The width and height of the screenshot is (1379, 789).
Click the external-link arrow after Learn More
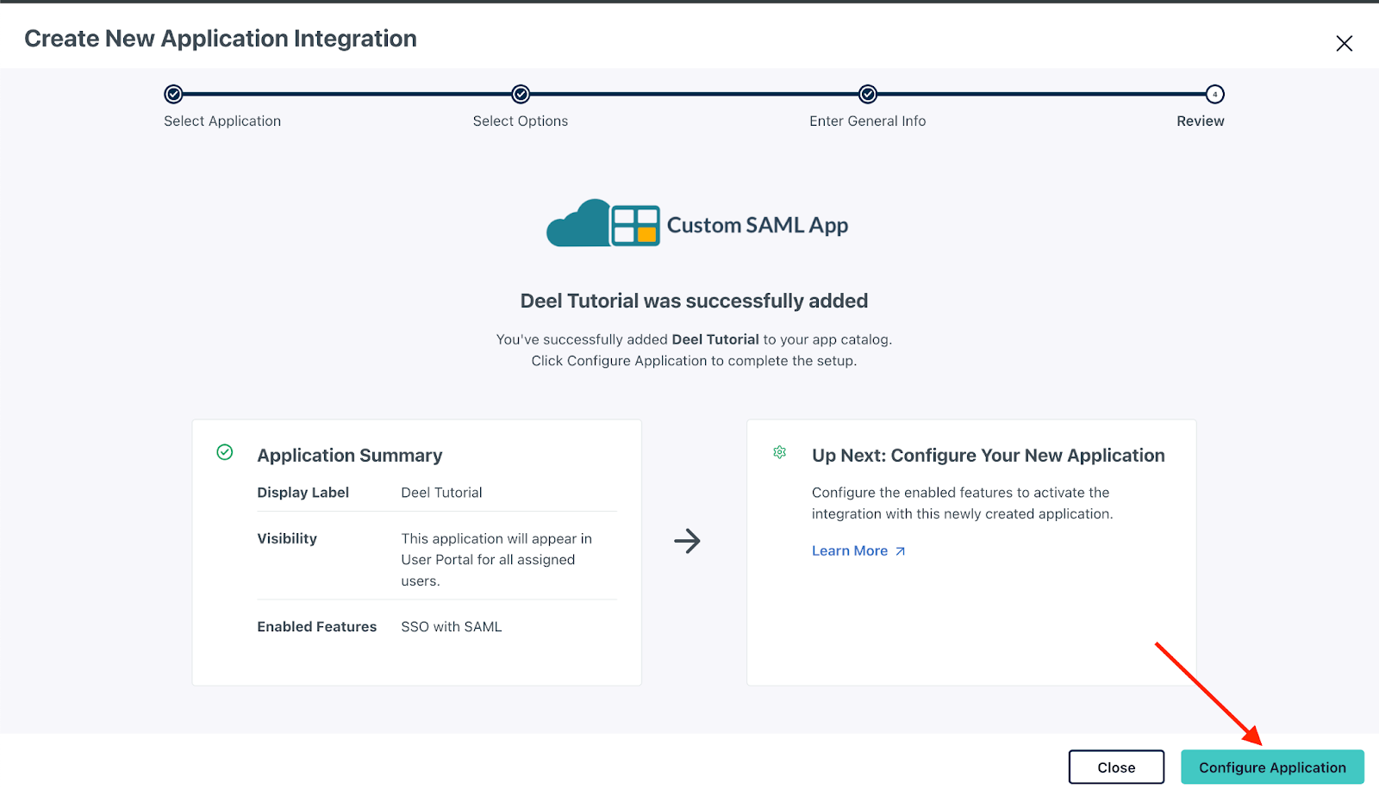click(900, 551)
